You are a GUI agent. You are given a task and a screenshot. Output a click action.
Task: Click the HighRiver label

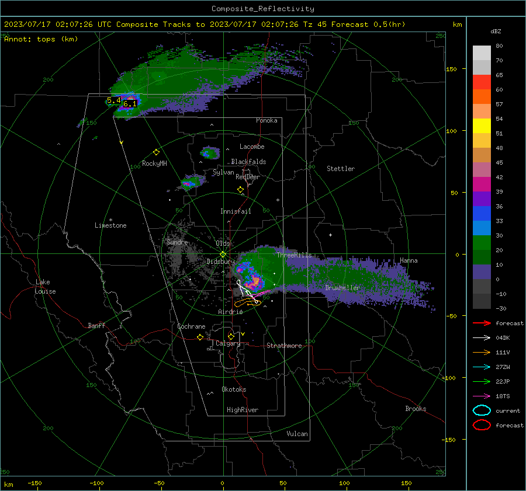(243, 410)
